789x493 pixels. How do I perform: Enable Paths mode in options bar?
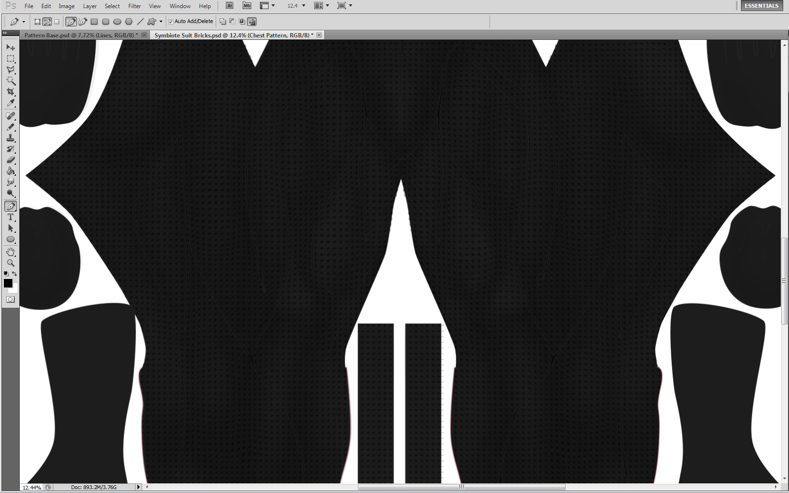tap(47, 22)
